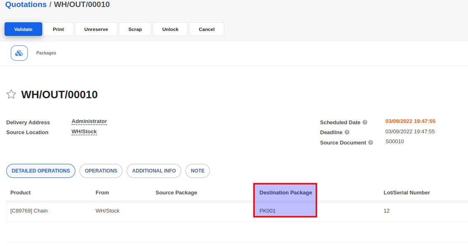Screen dimensions: 468x246
Task: Click the Scrap button
Action: pos(135,29)
